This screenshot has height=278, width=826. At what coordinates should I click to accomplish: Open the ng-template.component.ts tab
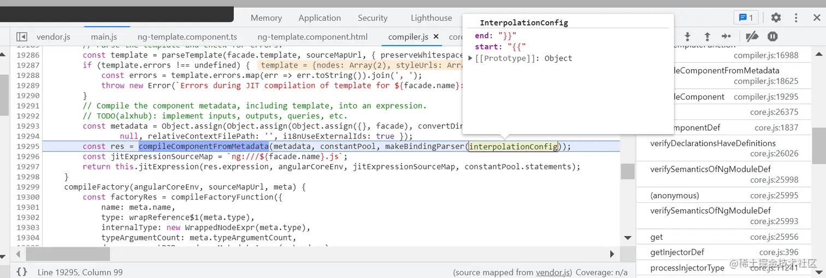[187, 37]
